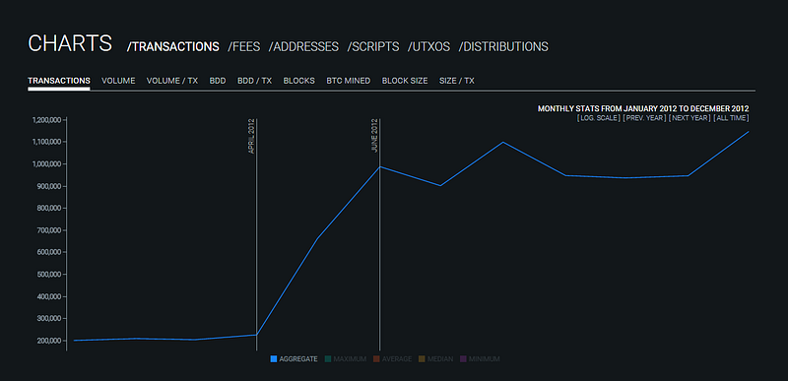
Task: Enable the Maximum series in legend
Action: [x=346, y=359]
